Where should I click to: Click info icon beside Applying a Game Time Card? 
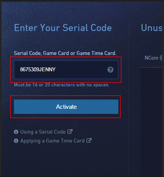click(16, 141)
